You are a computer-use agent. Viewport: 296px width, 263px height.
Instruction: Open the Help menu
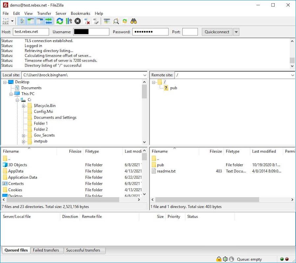[x=99, y=13]
